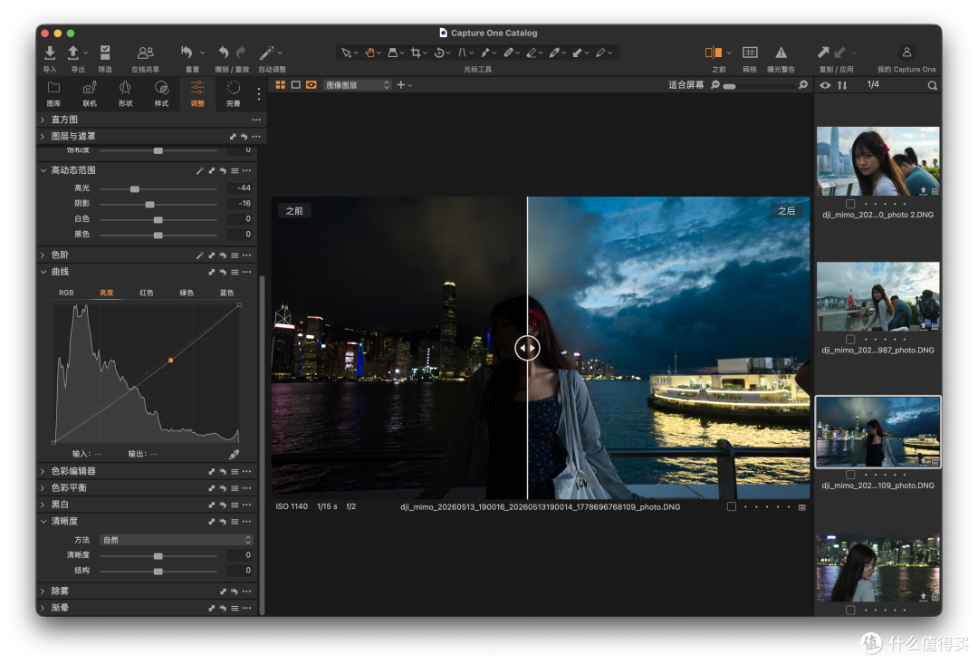978x664 pixels.
Task: Open the 方法 自然 clarity method dropdown
Action: point(176,540)
